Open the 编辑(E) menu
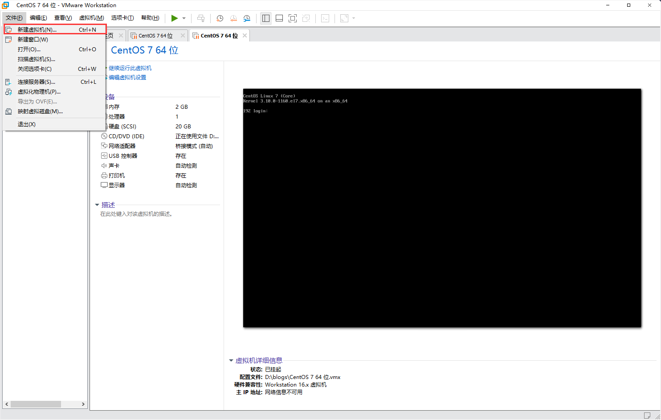Image resolution: width=661 pixels, height=420 pixels. coord(38,18)
